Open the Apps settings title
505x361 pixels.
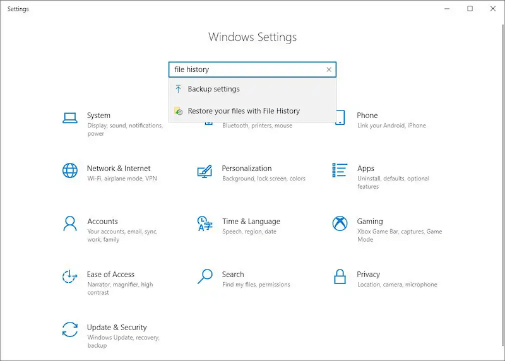365,169
